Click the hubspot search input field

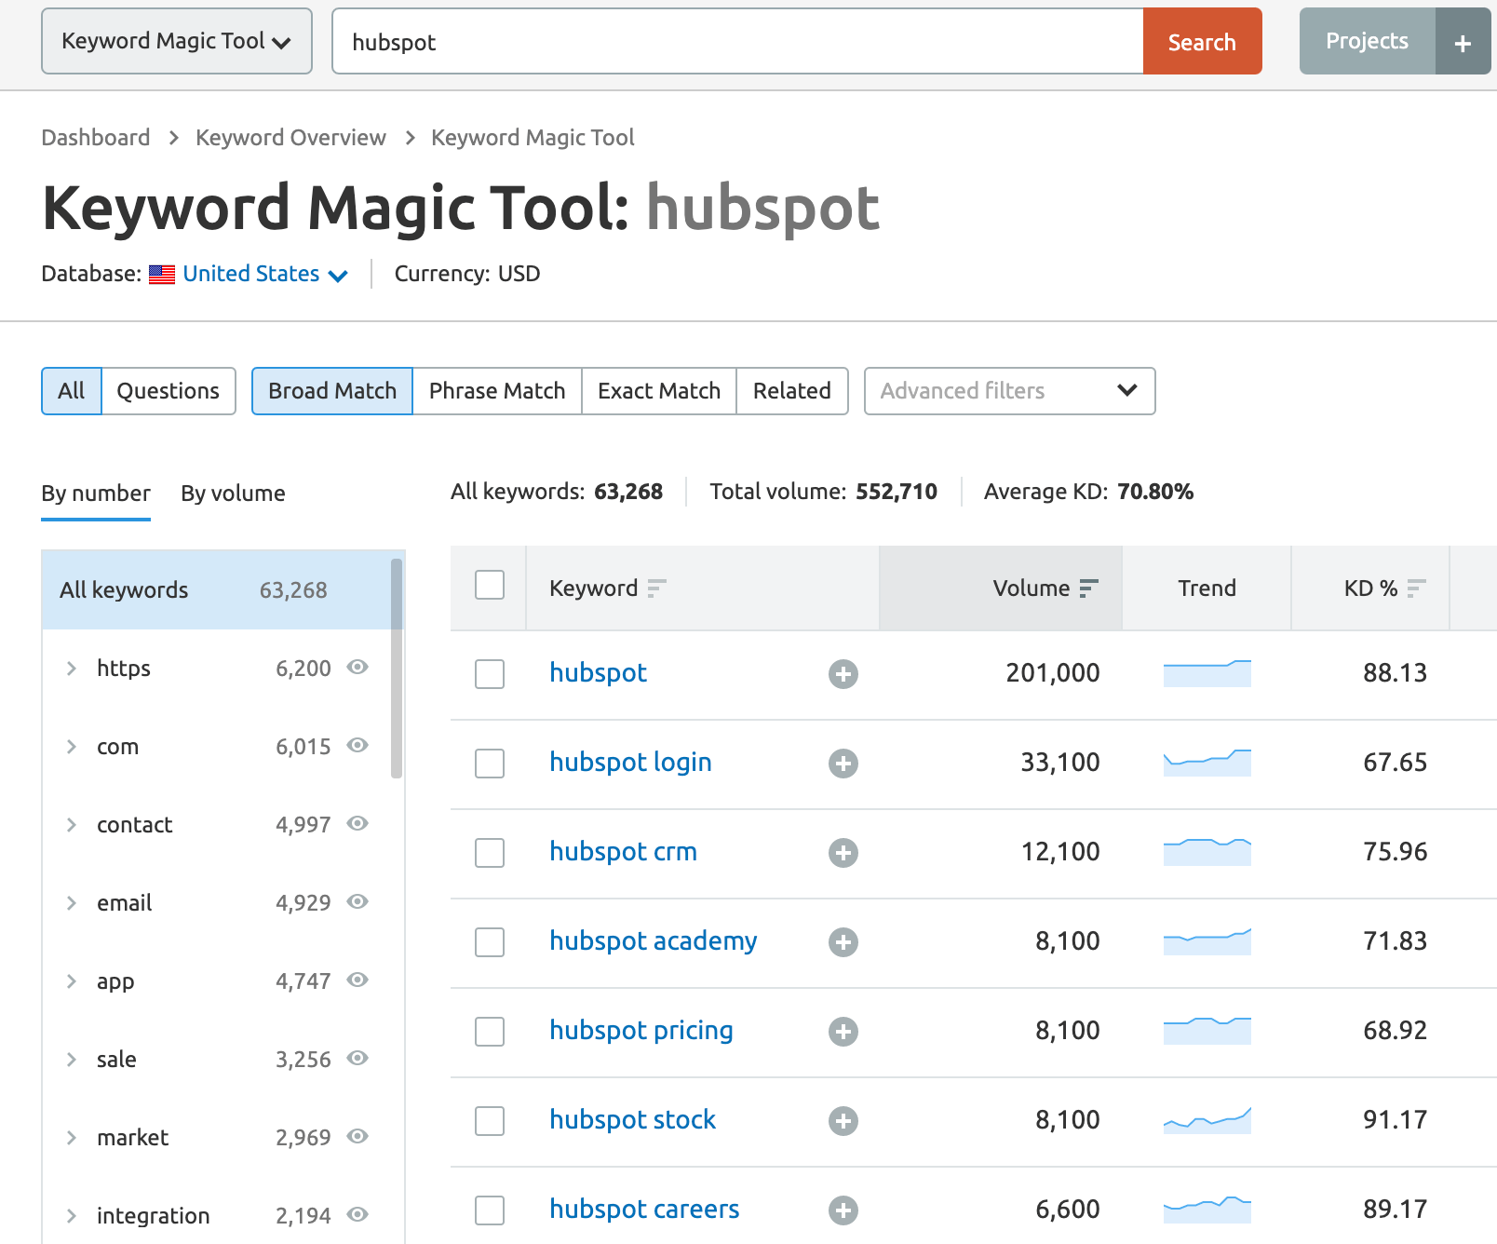tap(737, 42)
